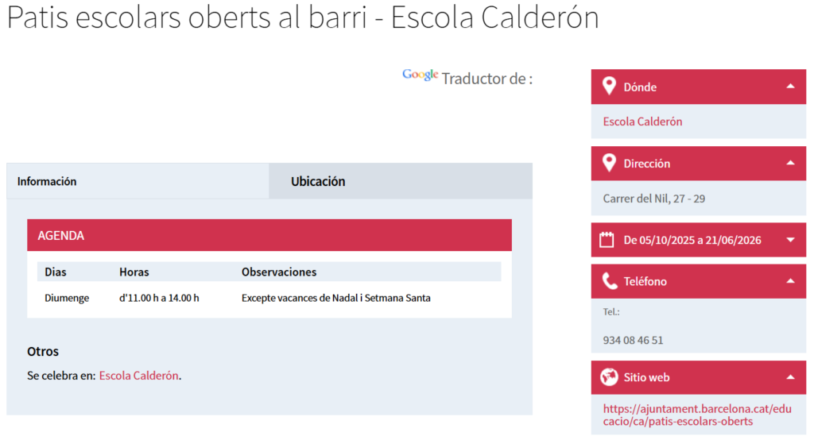Click phone number 934 08 46 51
Image resolution: width=814 pixels, height=440 pixels.
click(633, 340)
